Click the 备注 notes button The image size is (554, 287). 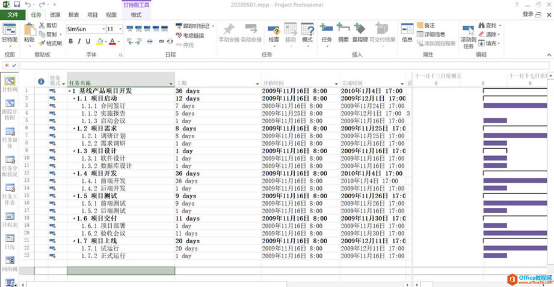tap(426, 26)
